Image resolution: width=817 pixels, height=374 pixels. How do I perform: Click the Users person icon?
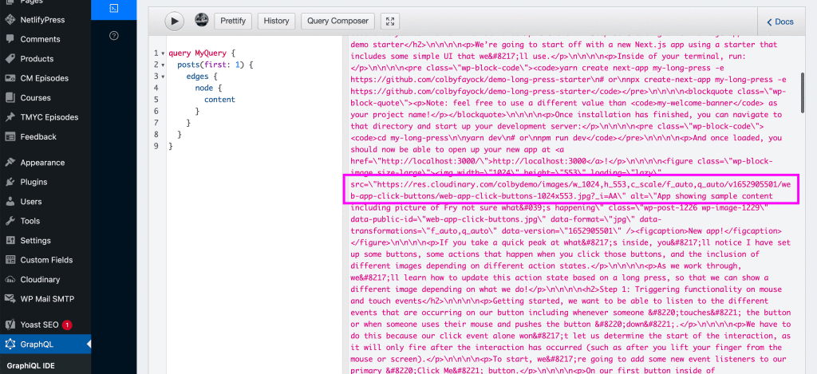coord(10,202)
